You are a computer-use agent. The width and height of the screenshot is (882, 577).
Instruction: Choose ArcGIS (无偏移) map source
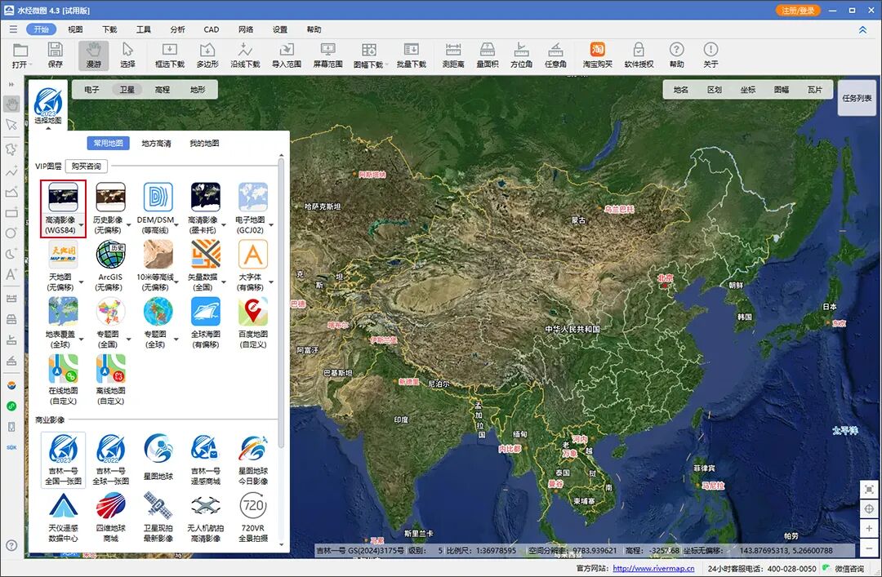[x=110, y=265]
